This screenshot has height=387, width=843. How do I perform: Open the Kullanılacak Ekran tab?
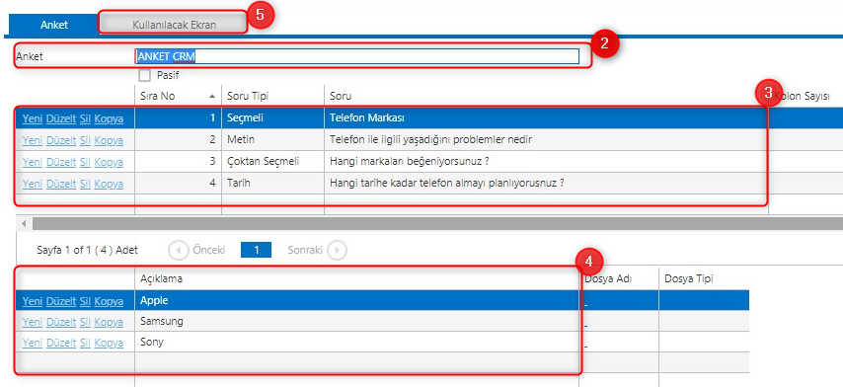tap(174, 25)
